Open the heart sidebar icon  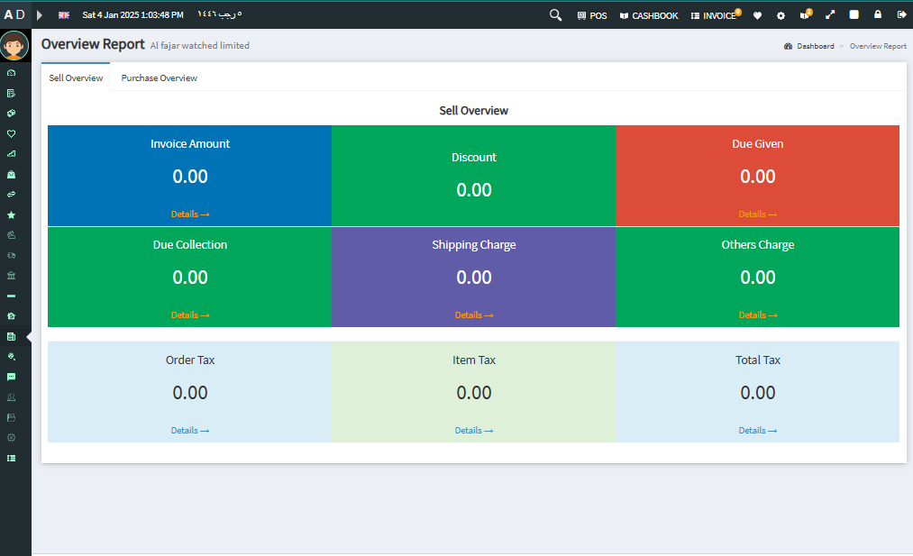(x=11, y=134)
